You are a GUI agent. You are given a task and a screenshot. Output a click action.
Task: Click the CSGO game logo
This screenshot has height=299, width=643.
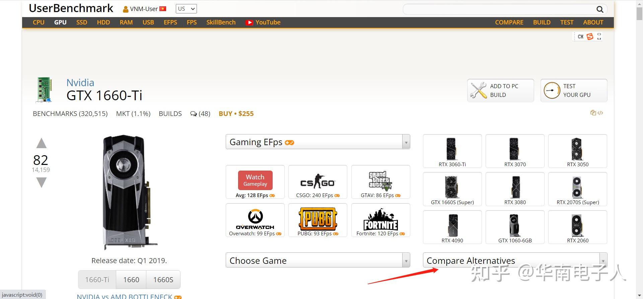[317, 181]
